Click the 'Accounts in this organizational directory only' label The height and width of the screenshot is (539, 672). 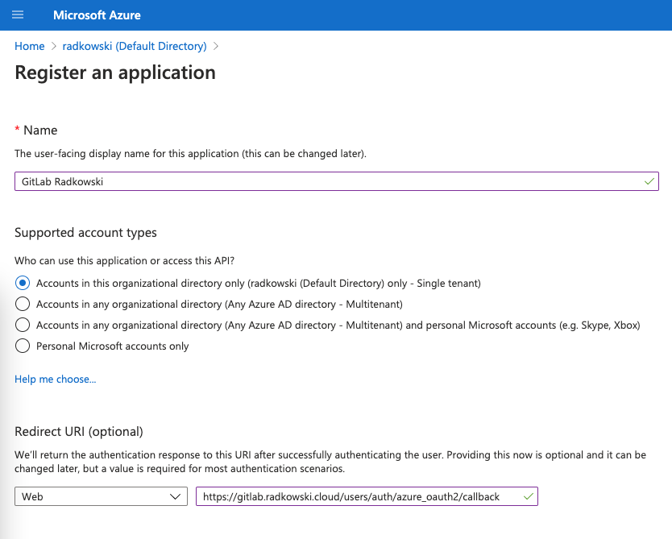click(x=259, y=284)
